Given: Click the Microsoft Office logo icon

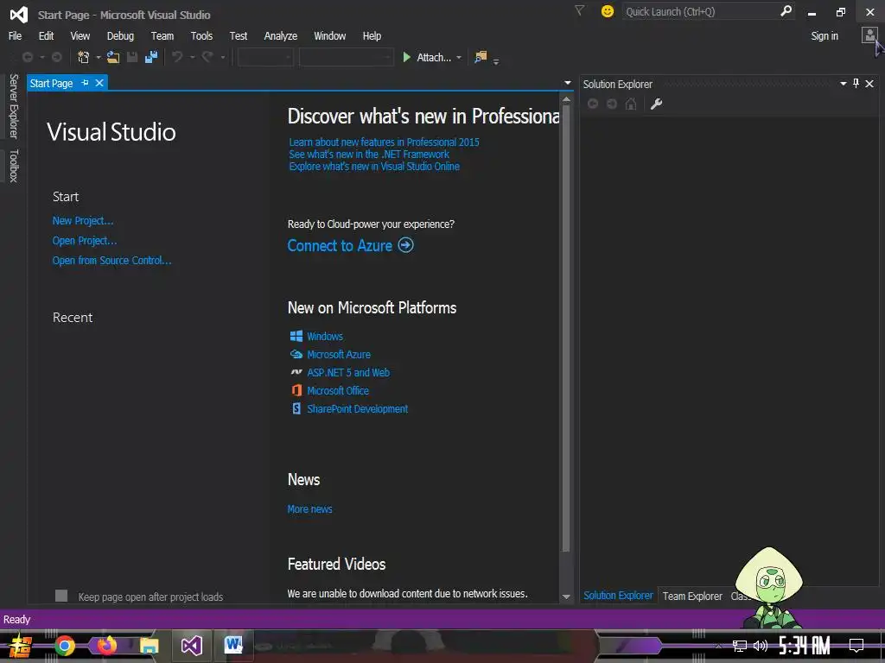Looking at the screenshot, I should click(296, 391).
